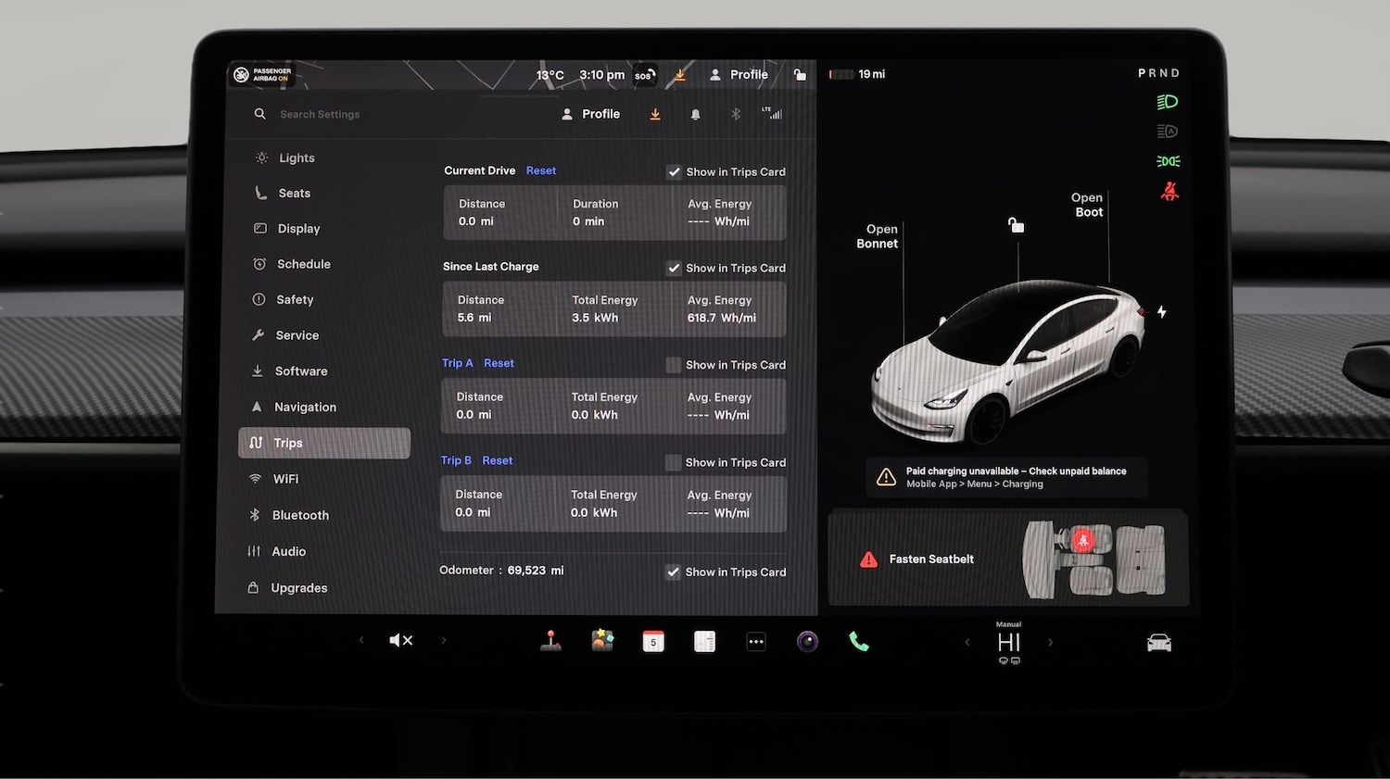Open the software download update icon
The height and width of the screenshot is (779, 1390).
click(x=655, y=113)
